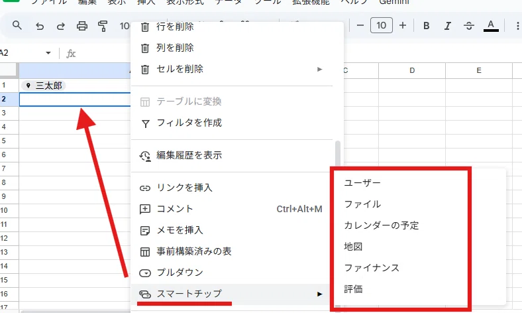This screenshot has height=313, width=522.
Task: Click the note icon beside メモを挿入
Action: [x=145, y=231]
